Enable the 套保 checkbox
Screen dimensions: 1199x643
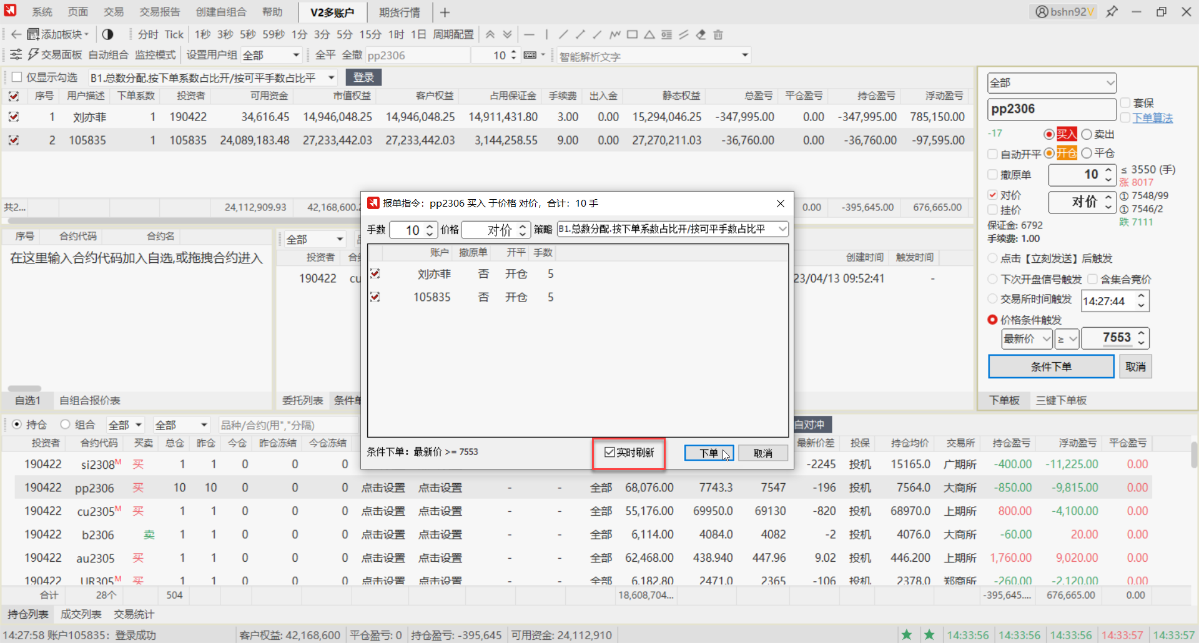click(1125, 103)
